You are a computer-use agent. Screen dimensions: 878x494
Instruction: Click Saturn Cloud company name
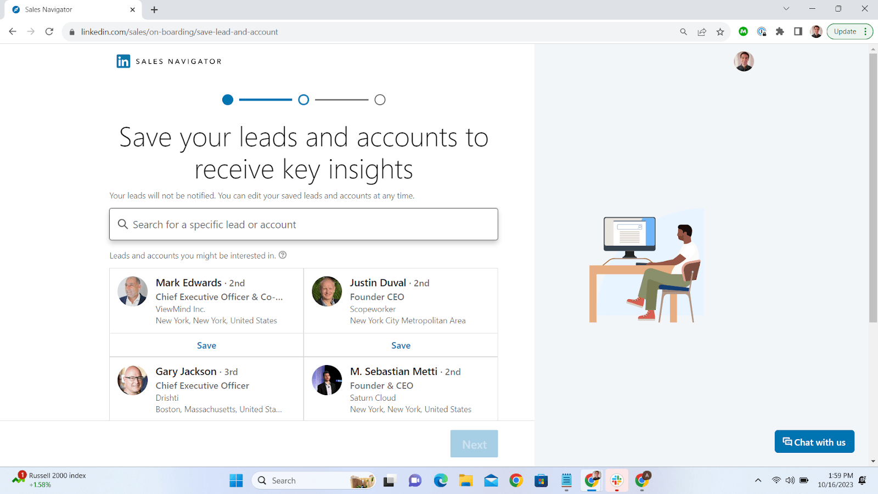373,398
